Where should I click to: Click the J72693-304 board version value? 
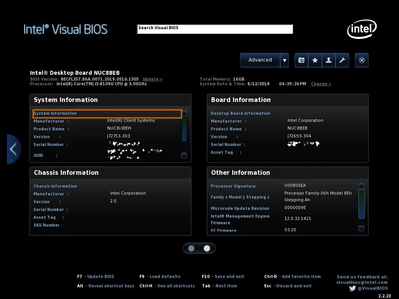[299, 136]
